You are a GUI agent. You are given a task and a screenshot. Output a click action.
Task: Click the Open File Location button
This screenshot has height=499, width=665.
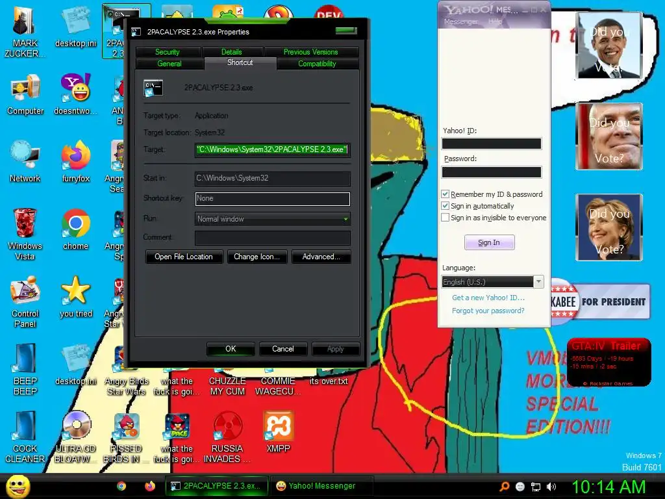184,257
